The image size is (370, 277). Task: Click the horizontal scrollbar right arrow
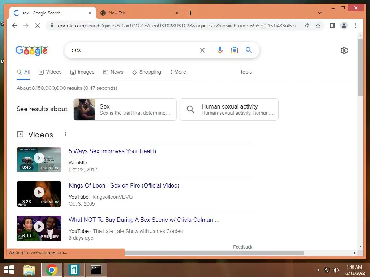(354, 253)
